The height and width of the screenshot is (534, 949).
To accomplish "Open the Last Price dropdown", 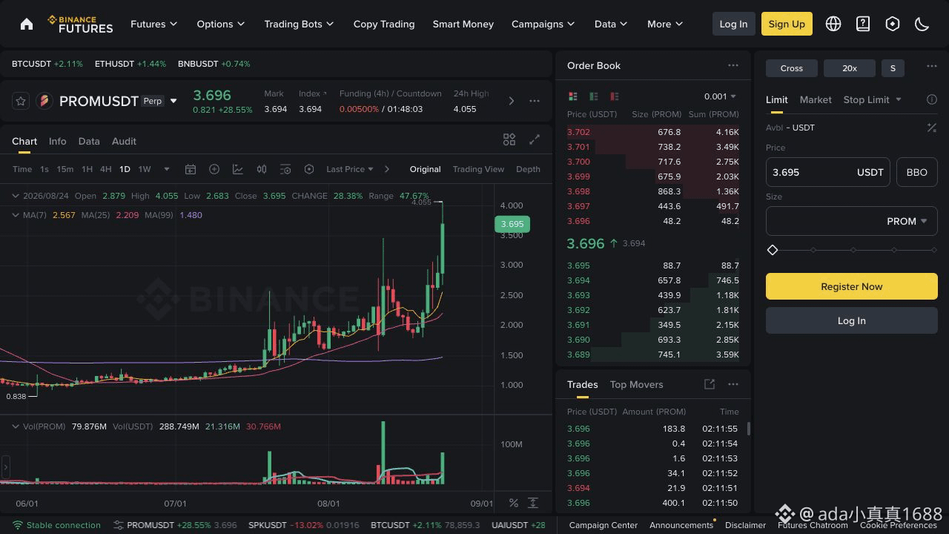I will pyautogui.click(x=350, y=169).
